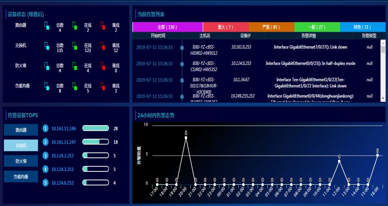Click rank 5 badge in TOP5 list

click(46, 183)
